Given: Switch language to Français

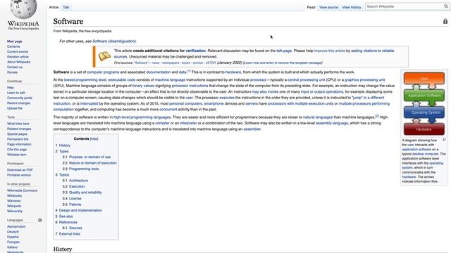Looking at the screenshot, I should pyautogui.click(x=13, y=242).
